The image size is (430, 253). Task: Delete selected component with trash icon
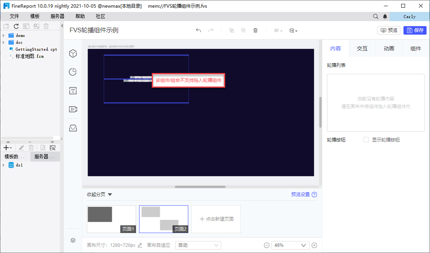255,30
